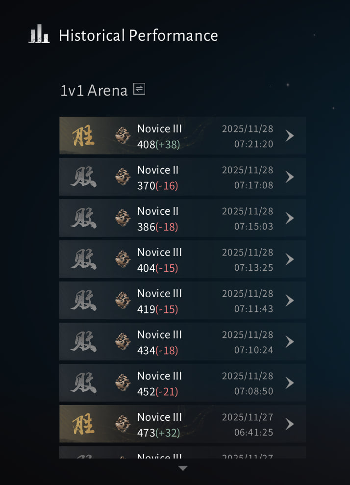Select the 1v1 Arena mode title
The height and width of the screenshot is (485, 350).
pyautogui.click(x=94, y=91)
